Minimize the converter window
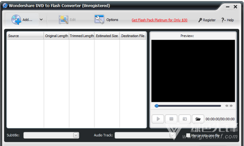 pyautogui.click(x=228, y=7)
